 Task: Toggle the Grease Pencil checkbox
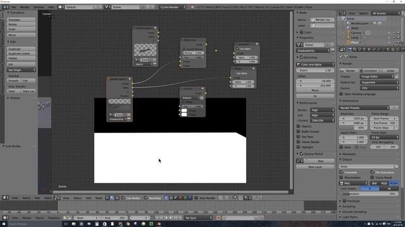click(301, 154)
